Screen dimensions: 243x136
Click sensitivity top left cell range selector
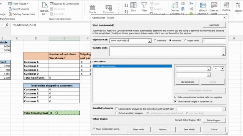224,109
